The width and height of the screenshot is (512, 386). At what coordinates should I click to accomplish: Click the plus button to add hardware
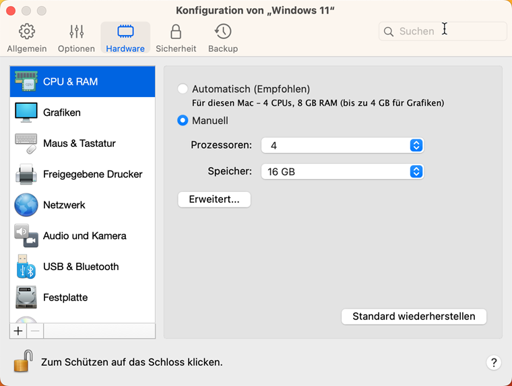point(18,331)
